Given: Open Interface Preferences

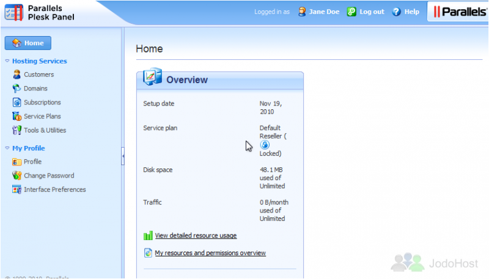Looking at the screenshot, I should point(55,189).
